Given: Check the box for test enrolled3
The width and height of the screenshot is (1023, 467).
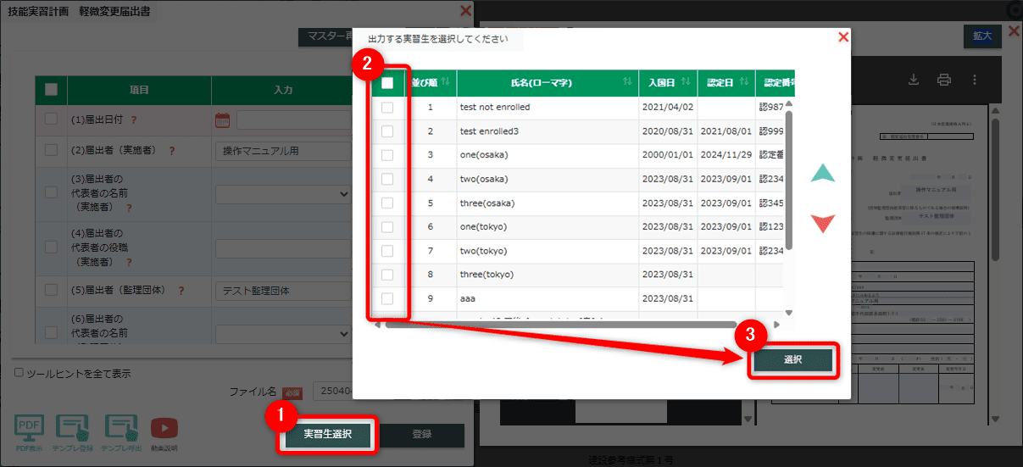Looking at the screenshot, I should [387, 131].
